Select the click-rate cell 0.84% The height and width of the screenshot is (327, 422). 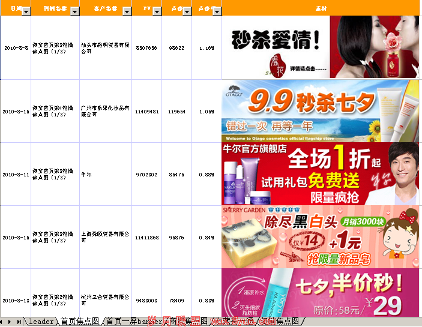point(206,238)
